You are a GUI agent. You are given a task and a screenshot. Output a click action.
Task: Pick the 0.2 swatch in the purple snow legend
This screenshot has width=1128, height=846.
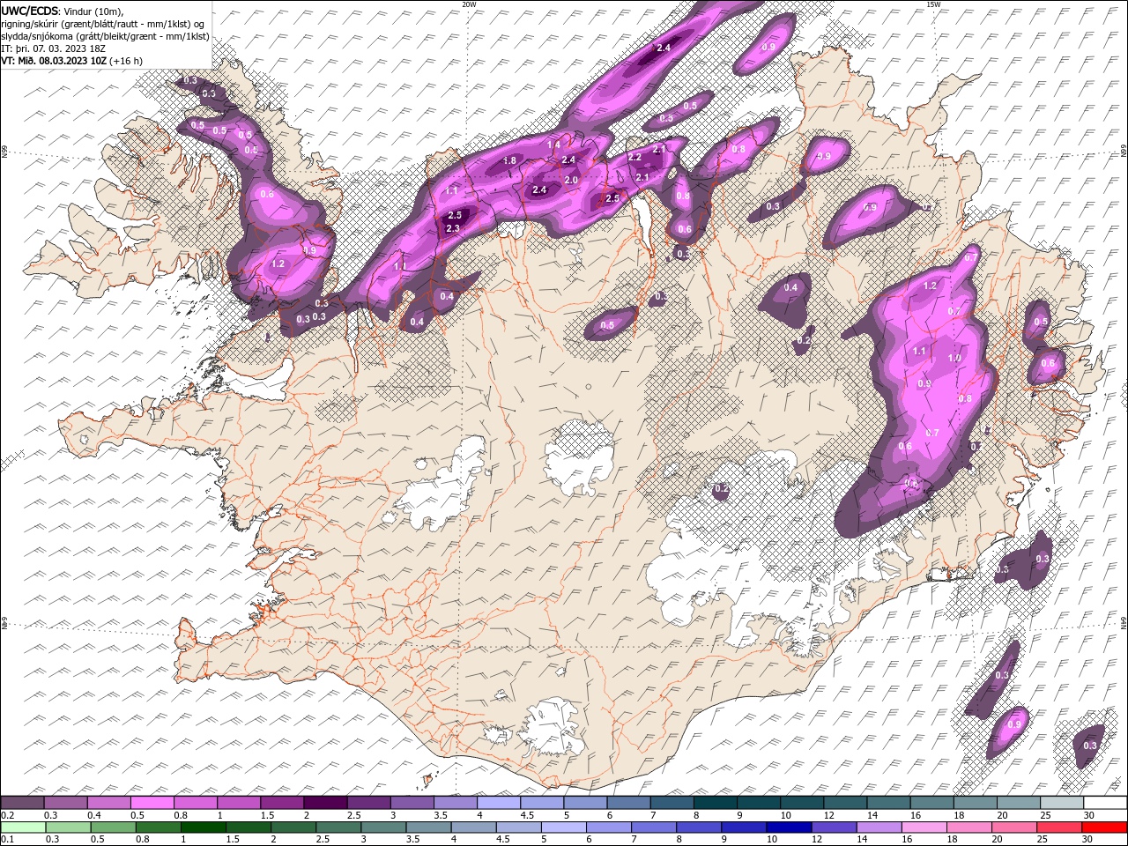(x=22, y=803)
